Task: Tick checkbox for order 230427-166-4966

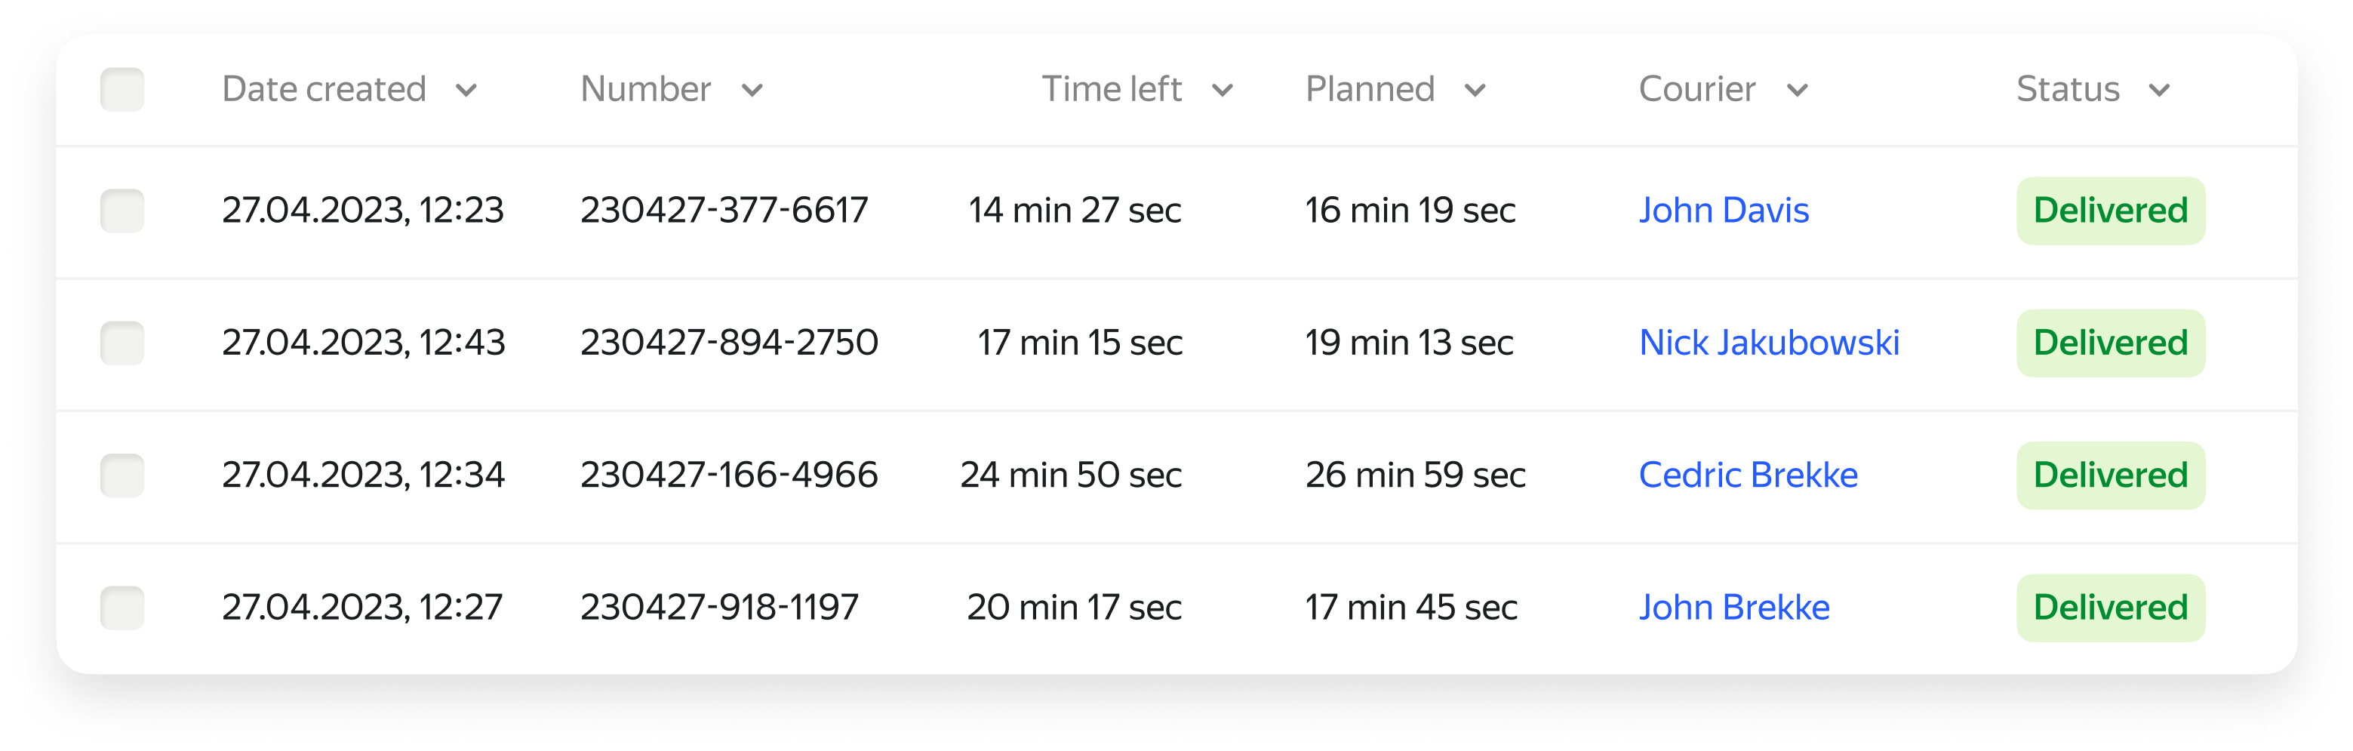Action: coord(122,476)
